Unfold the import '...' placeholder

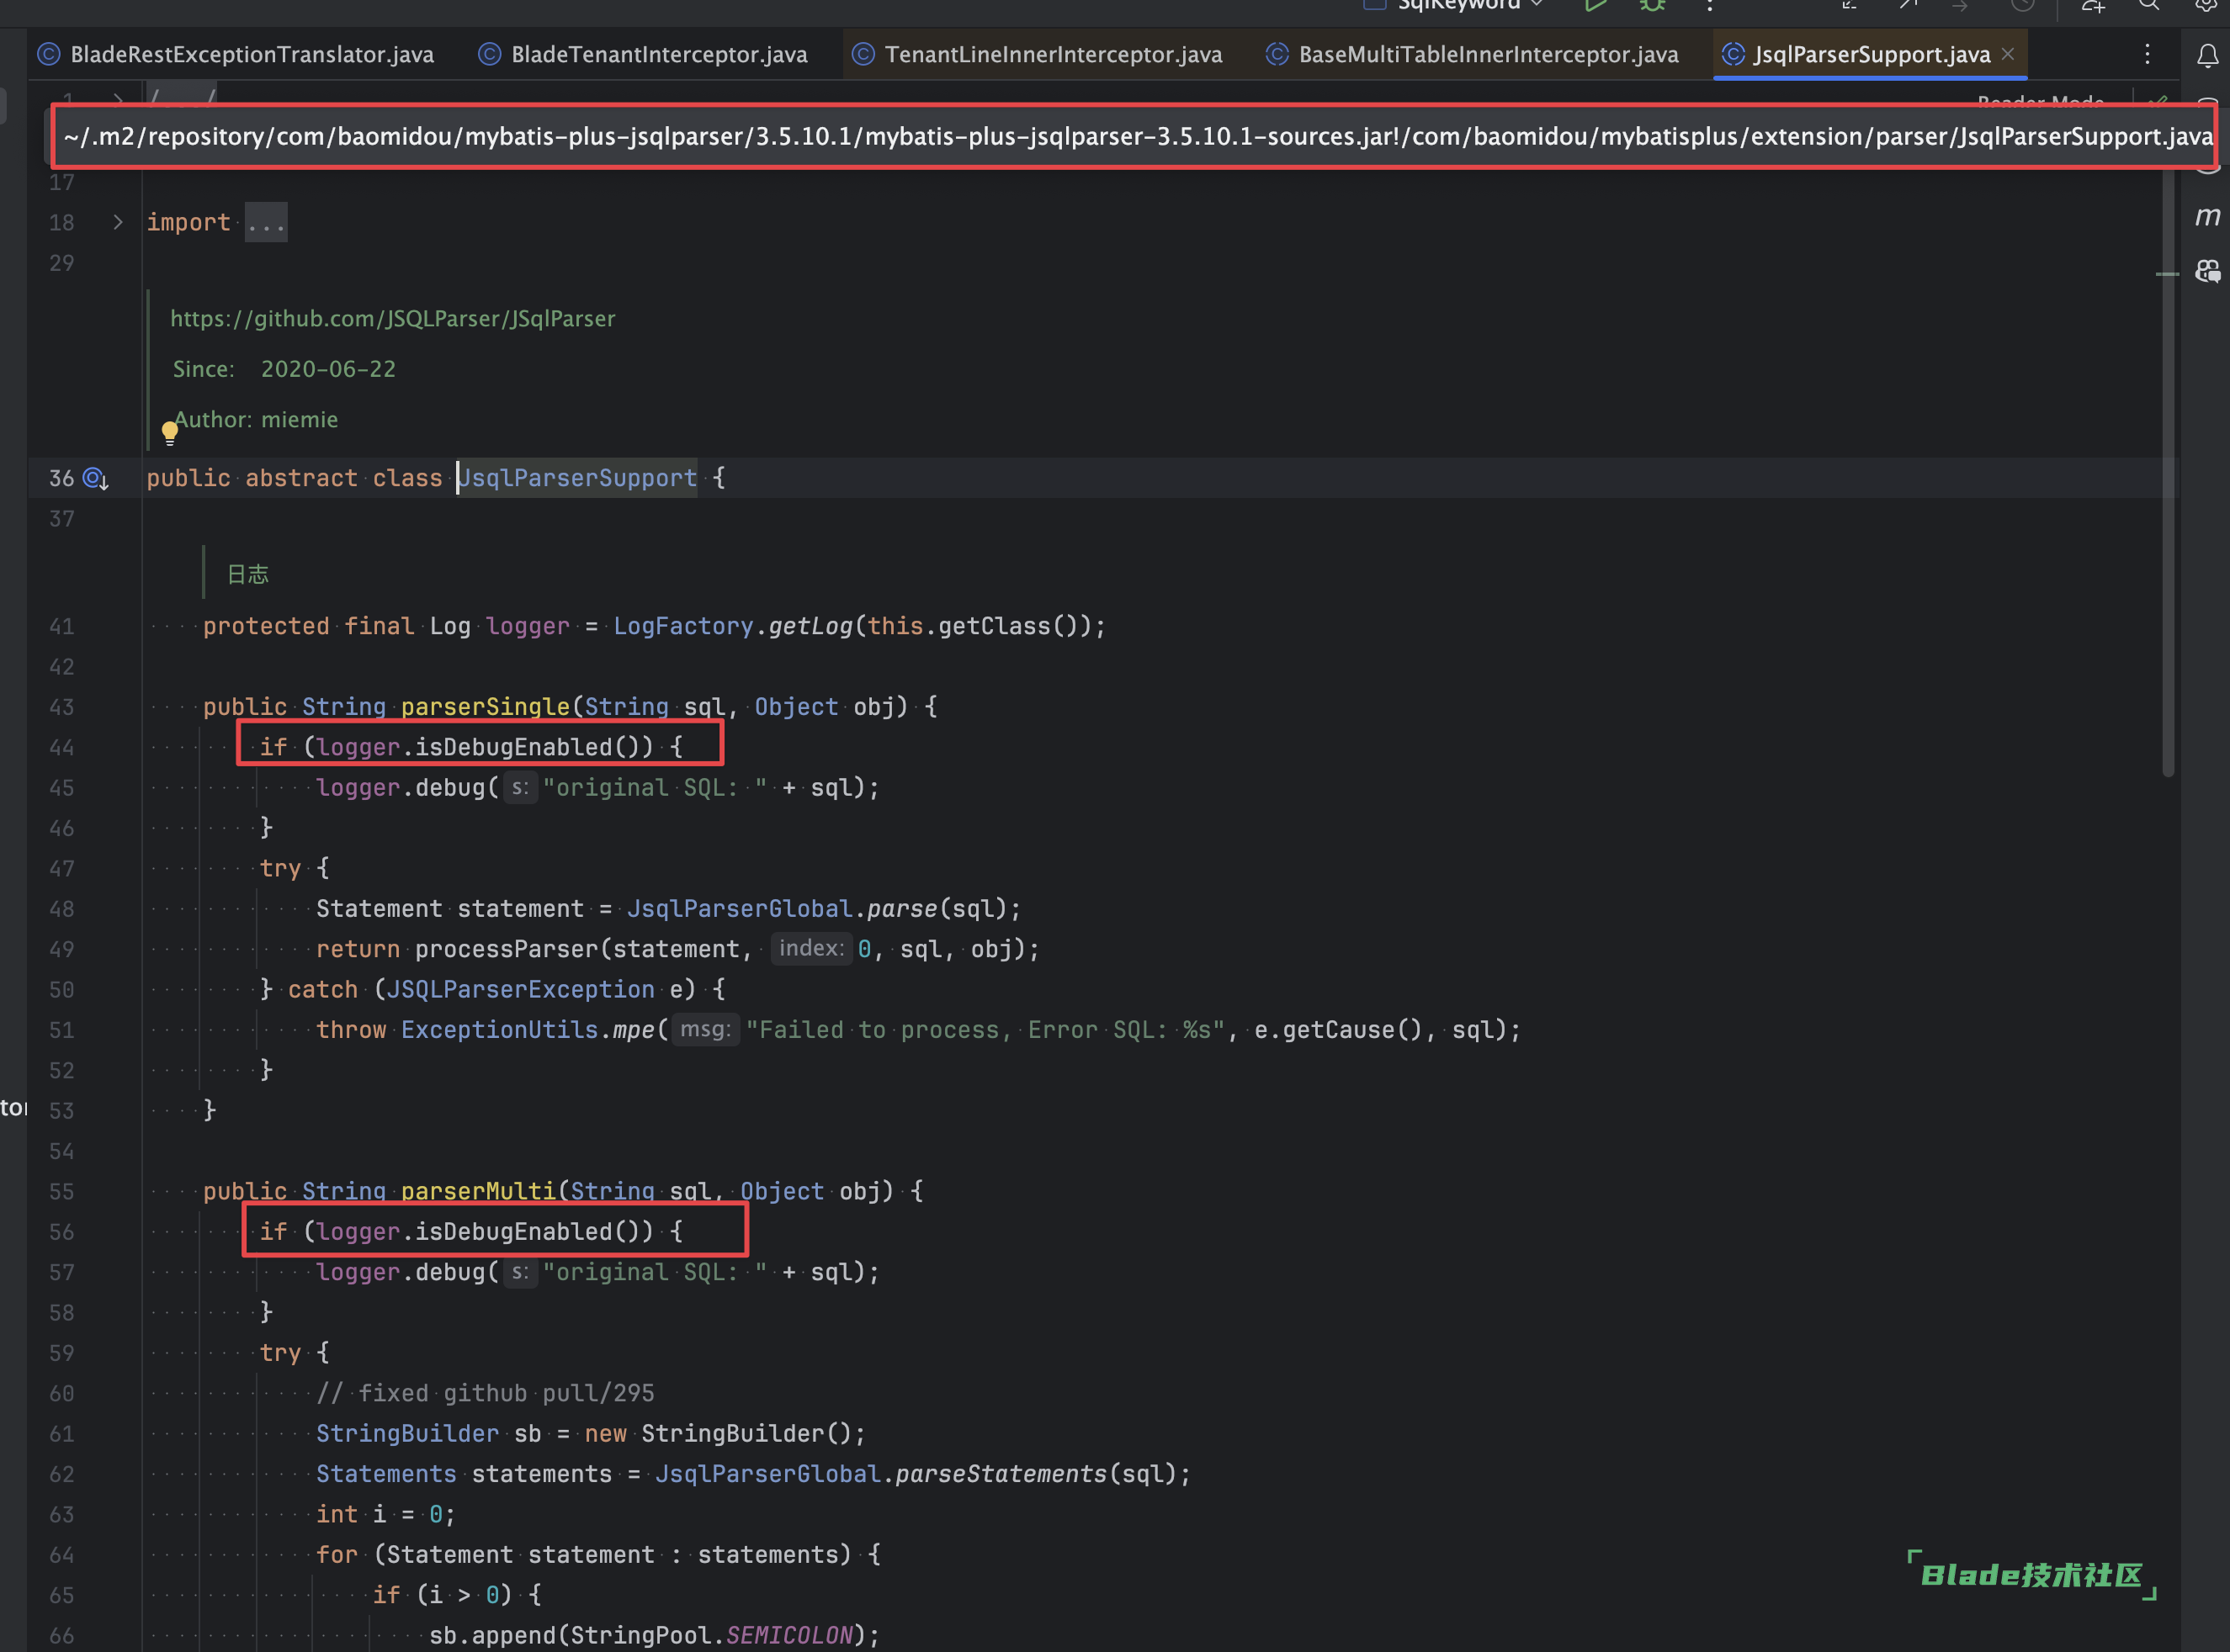coord(266,223)
